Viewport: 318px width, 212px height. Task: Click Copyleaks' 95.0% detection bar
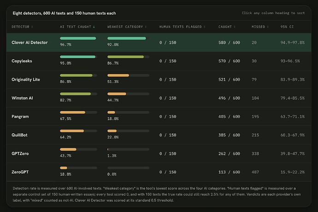78,57
